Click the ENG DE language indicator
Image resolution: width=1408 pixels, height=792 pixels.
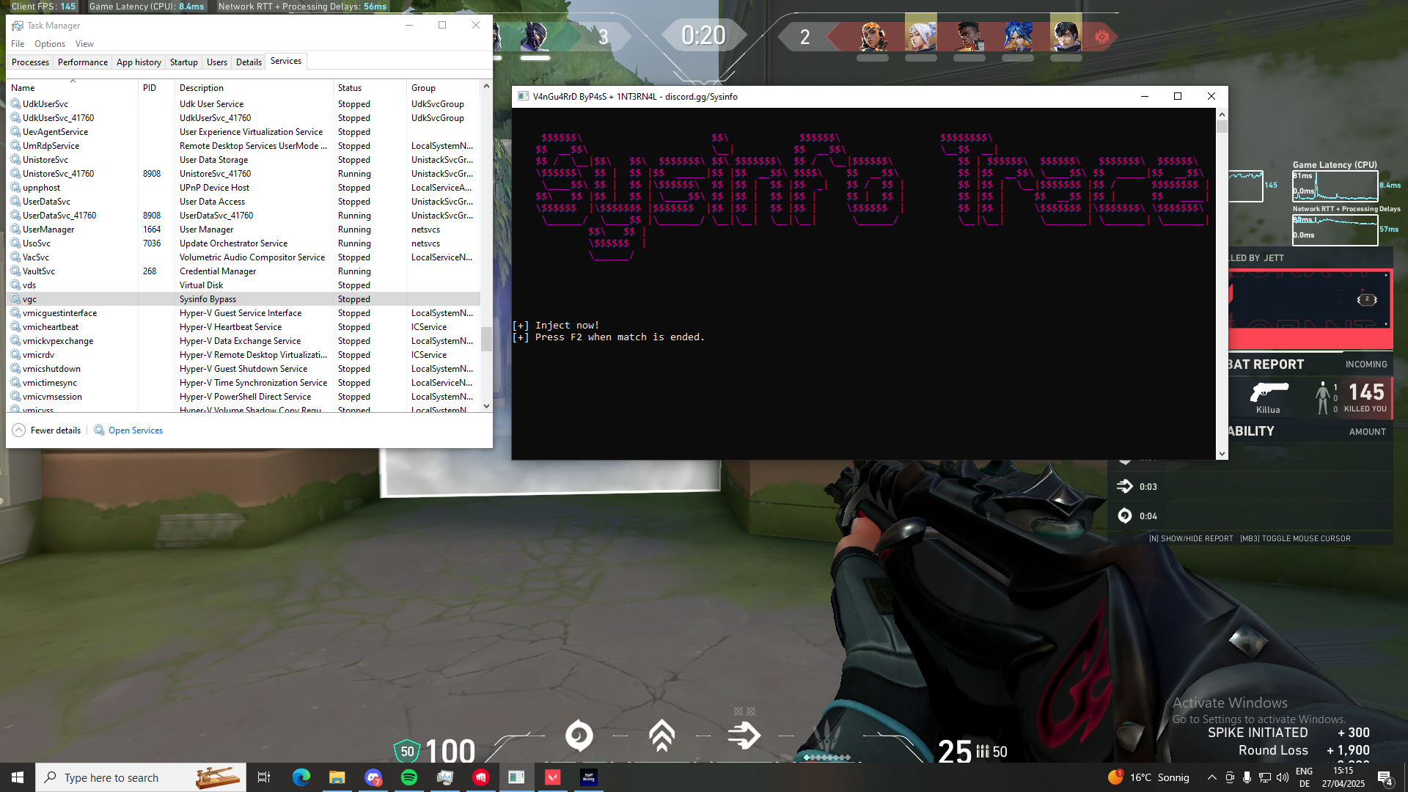[1305, 777]
